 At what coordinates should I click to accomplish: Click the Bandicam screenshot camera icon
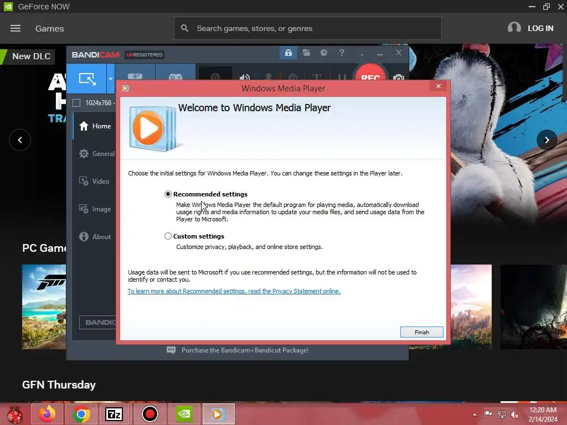pos(398,76)
